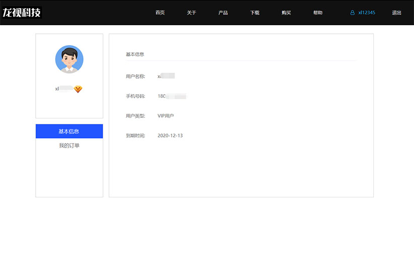Open the 帮助 menu item
The image size is (414, 274).
click(x=318, y=13)
